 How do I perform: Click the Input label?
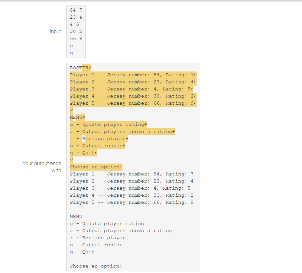(55, 31)
